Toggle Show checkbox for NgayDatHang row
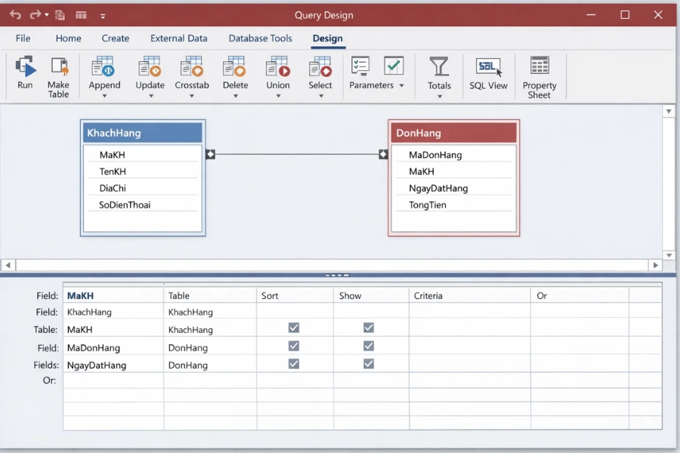The width and height of the screenshot is (680, 453). [369, 364]
